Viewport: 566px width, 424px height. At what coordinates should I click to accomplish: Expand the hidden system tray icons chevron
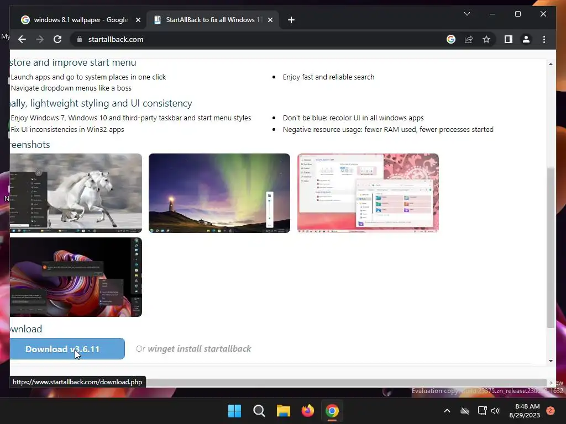447,411
